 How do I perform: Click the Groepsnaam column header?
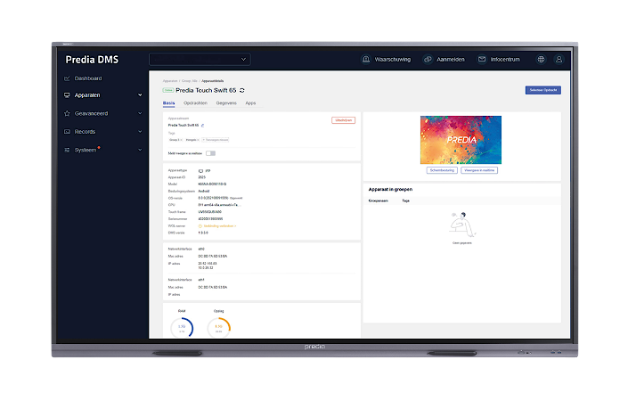[378, 200]
